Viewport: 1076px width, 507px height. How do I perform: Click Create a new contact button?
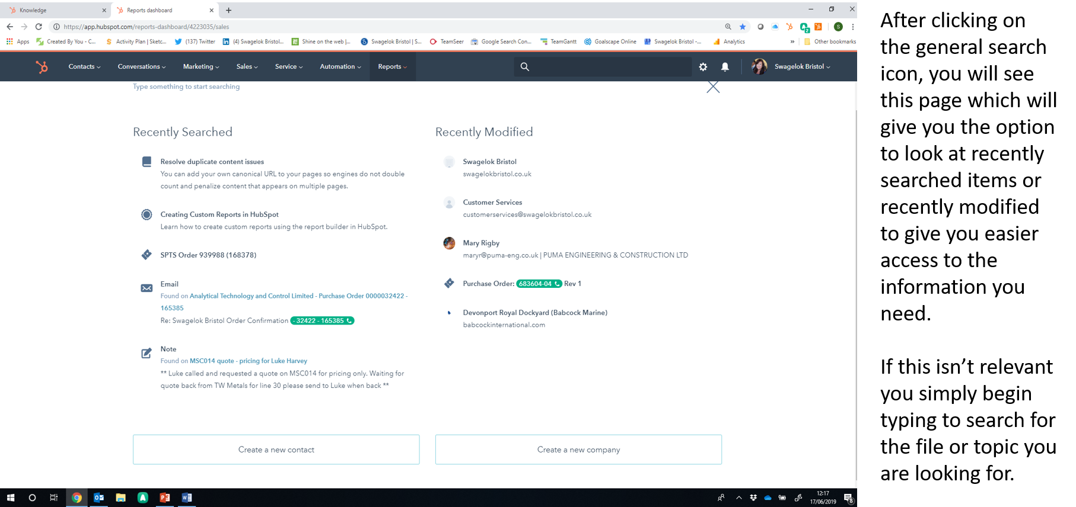coord(276,450)
